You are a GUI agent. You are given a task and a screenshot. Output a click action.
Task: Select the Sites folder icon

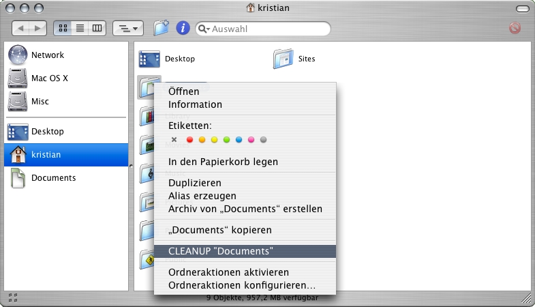coord(284,59)
